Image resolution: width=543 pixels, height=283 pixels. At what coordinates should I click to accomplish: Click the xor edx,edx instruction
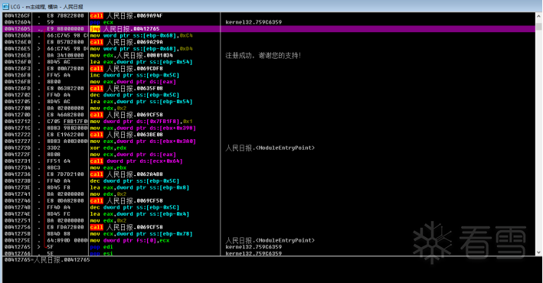(x=108, y=148)
